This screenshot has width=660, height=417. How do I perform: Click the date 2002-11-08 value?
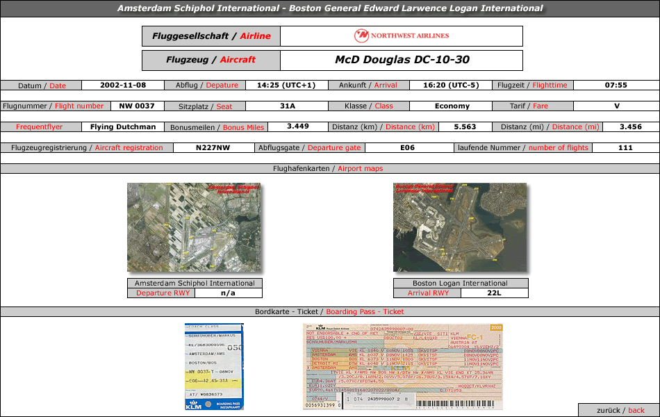(x=123, y=85)
